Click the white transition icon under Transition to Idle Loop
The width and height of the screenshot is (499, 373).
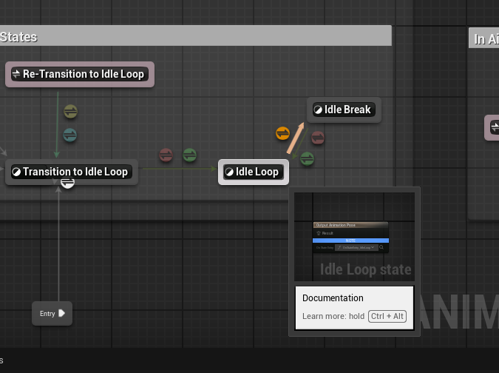(x=67, y=184)
